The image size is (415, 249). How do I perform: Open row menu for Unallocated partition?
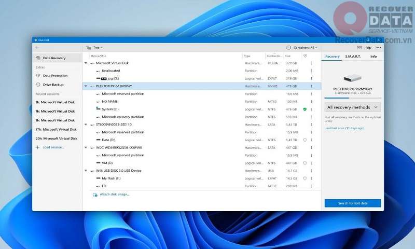point(312,71)
